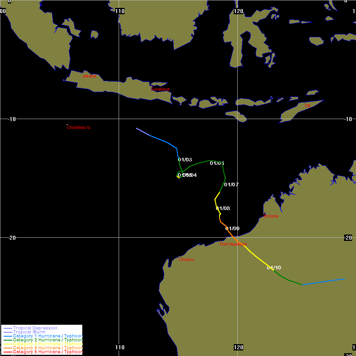Click the Onslow city label

click(x=186, y=259)
